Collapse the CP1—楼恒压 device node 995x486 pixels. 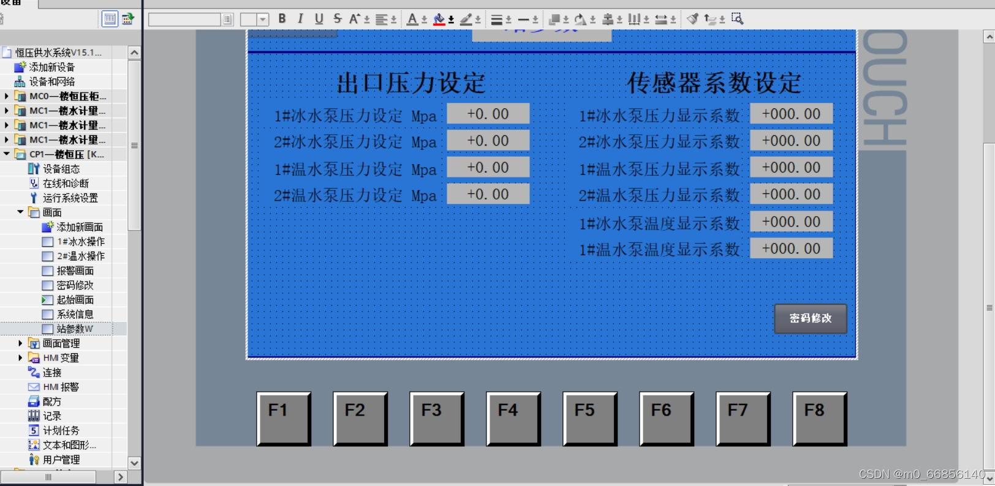coord(7,154)
